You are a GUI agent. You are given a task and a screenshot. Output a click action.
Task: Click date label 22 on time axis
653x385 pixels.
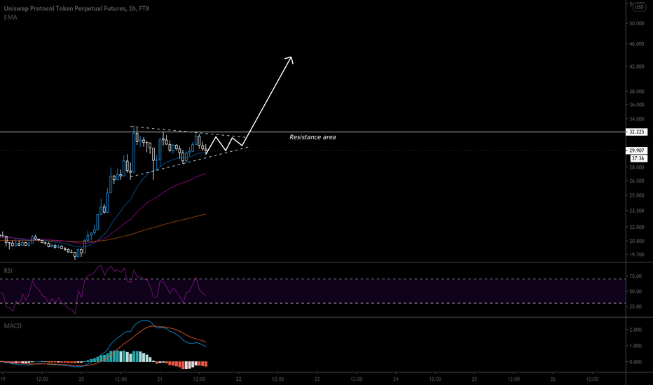coord(239,379)
